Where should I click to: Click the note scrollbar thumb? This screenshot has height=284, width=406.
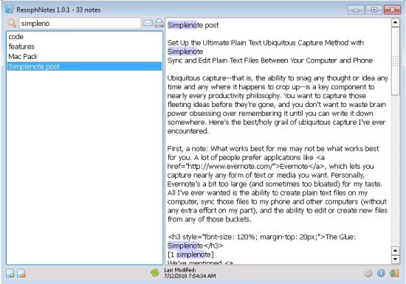(x=395, y=61)
